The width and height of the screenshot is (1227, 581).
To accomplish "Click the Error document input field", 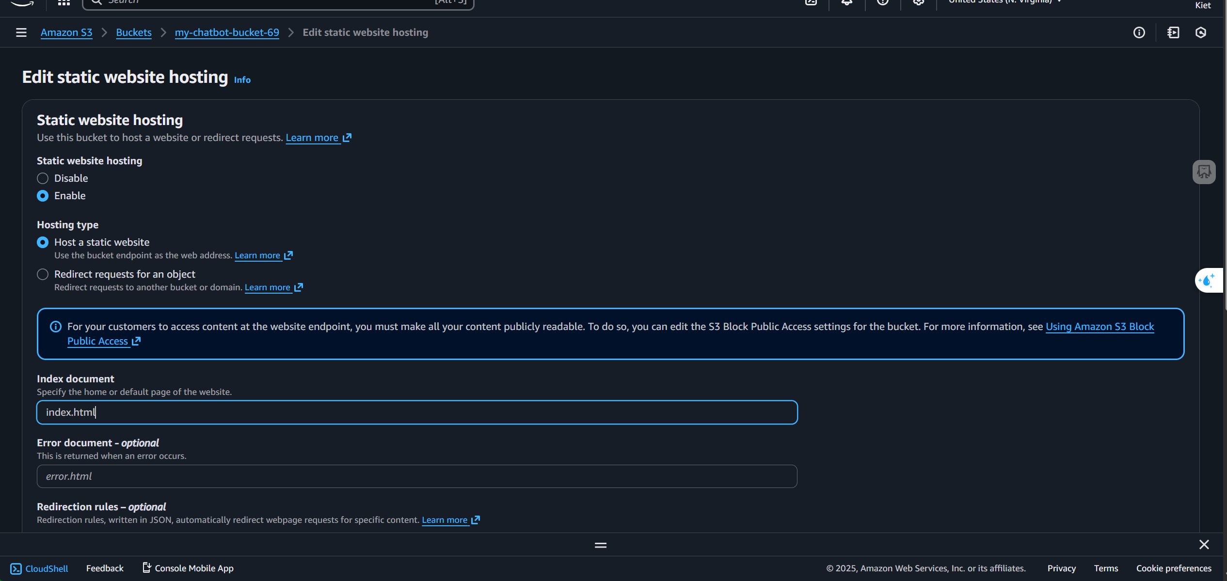I will [x=417, y=476].
